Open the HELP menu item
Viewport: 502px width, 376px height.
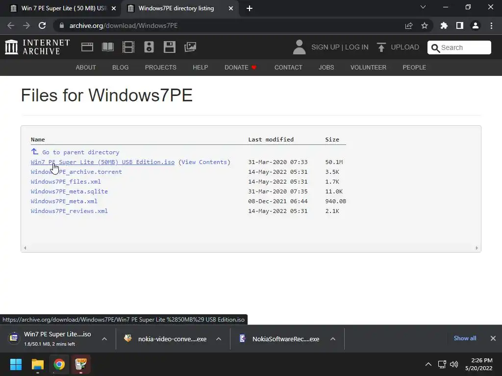pos(201,68)
